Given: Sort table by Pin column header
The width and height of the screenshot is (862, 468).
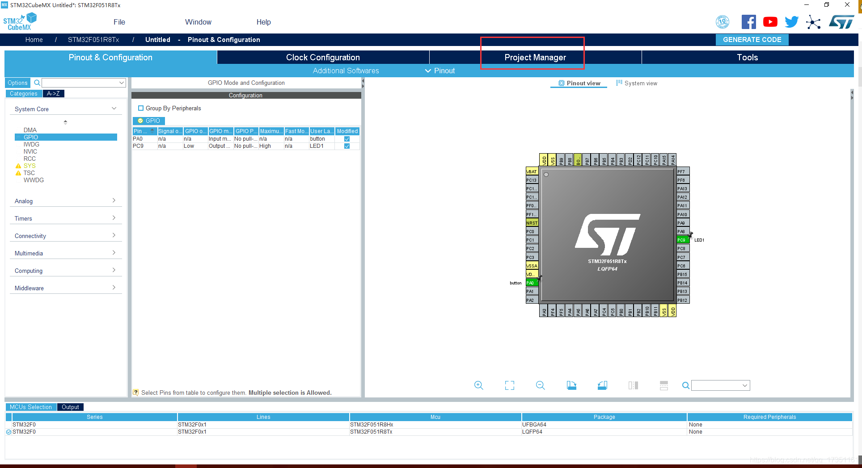Looking at the screenshot, I should pyautogui.click(x=144, y=131).
